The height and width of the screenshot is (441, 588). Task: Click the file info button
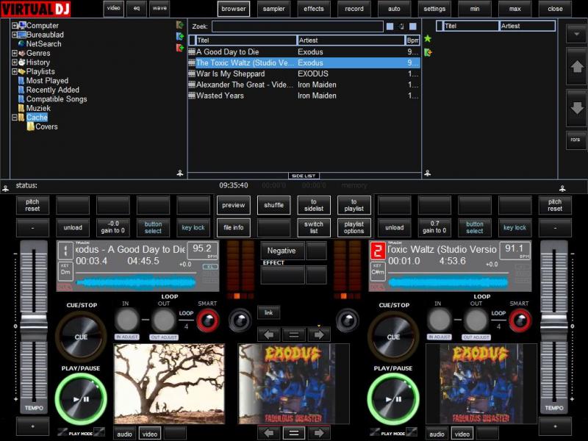(234, 228)
